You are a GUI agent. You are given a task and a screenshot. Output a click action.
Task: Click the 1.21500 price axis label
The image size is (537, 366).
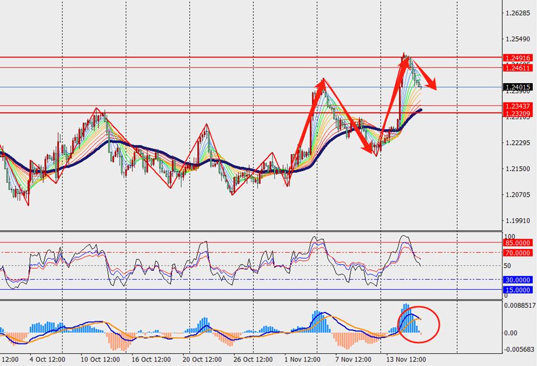pos(517,169)
